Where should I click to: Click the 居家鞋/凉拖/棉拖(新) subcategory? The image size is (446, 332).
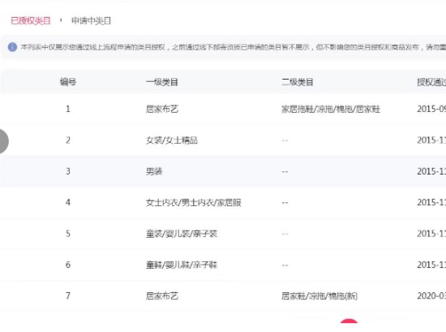319,296
